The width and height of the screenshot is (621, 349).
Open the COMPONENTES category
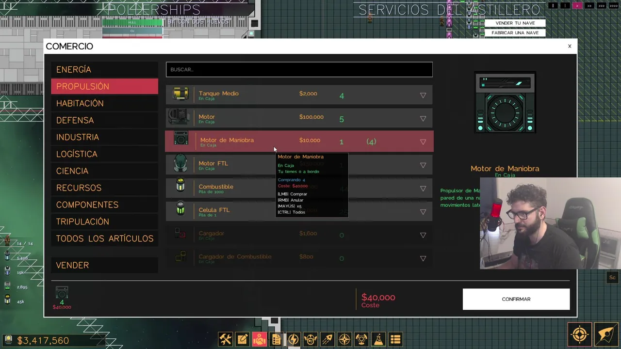tap(104, 205)
